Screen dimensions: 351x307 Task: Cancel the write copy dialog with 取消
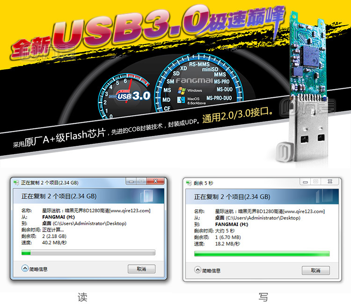315,270
